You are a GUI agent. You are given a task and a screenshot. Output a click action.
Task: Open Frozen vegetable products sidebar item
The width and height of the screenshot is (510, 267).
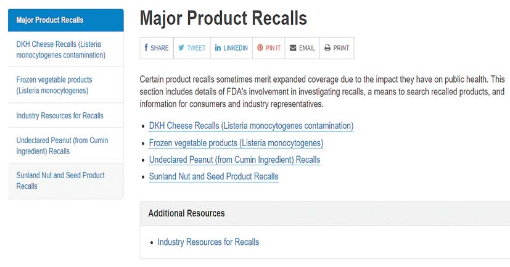[54, 85]
